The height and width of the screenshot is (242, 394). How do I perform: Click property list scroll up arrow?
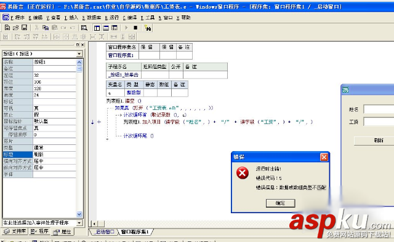coord(79,62)
